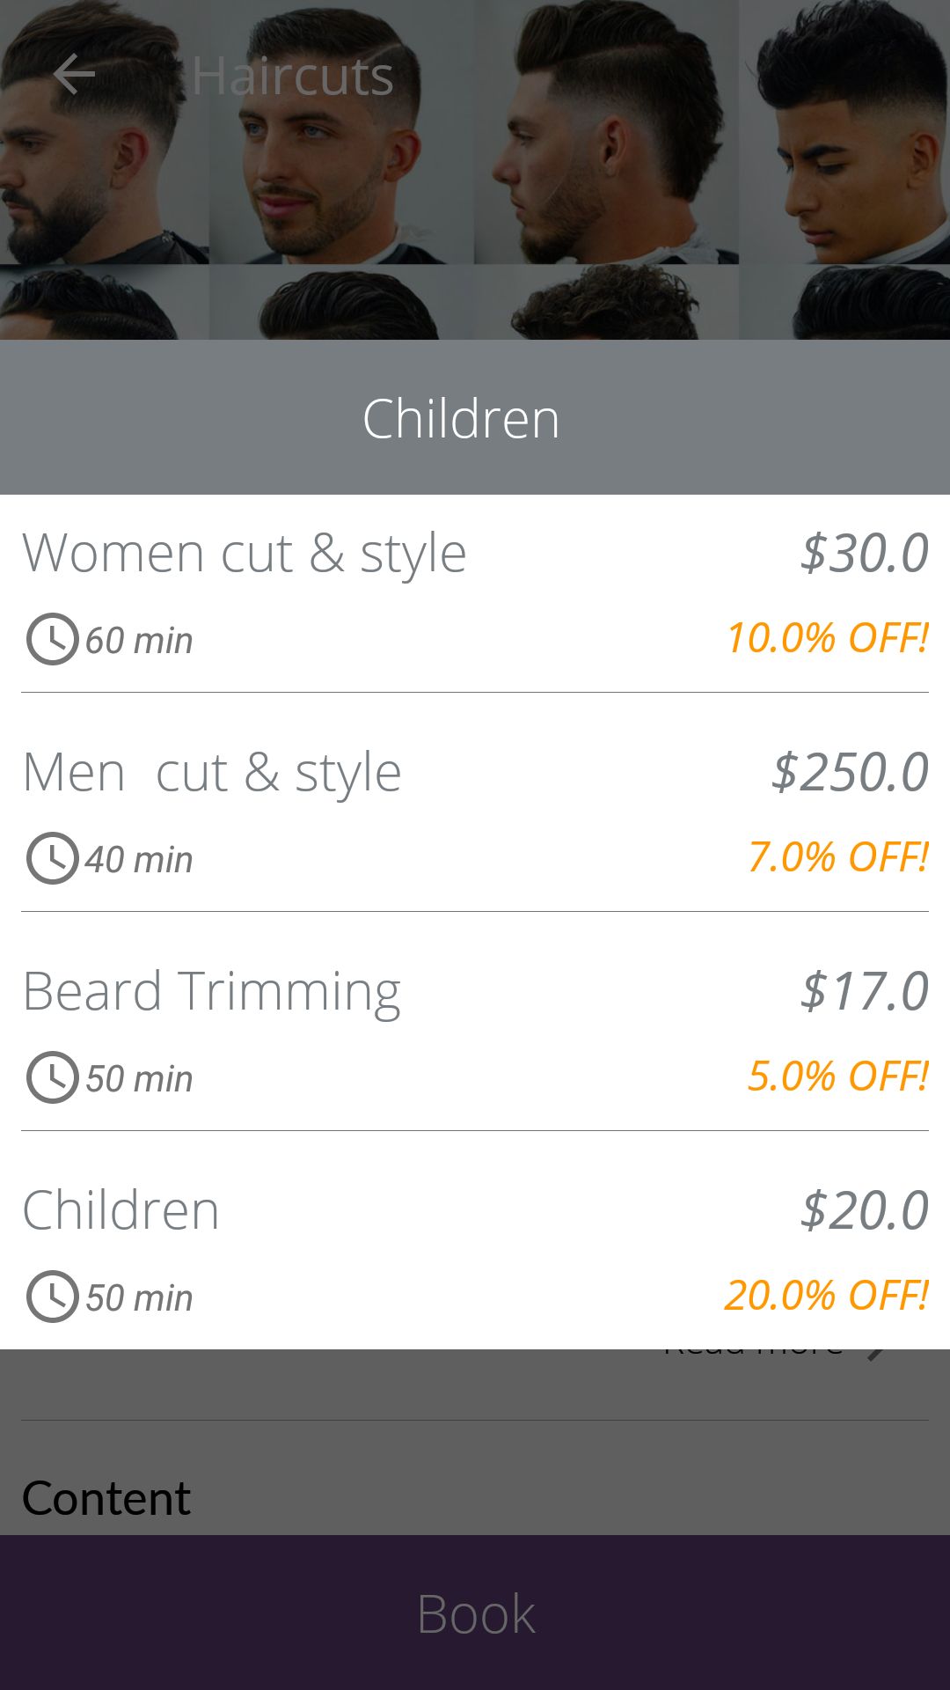Open the Children dropdown header
Viewport: 950px width, 1690px height.
pos(461,418)
